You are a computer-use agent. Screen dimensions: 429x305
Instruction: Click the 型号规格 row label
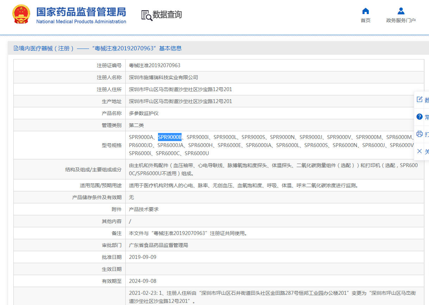pyautogui.click(x=112, y=145)
